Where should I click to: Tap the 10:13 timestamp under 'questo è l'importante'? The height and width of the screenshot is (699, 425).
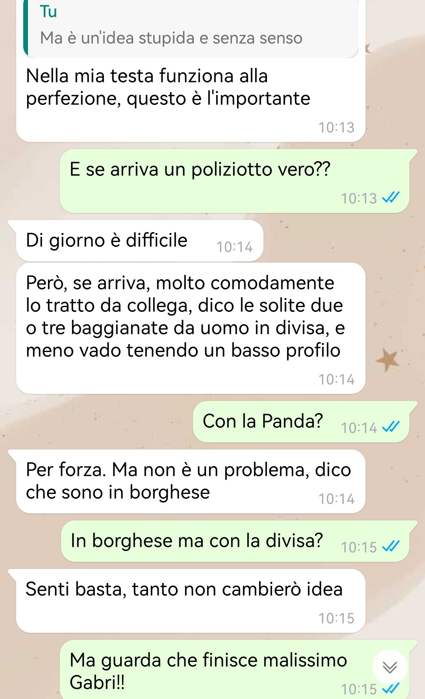click(336, 127)
